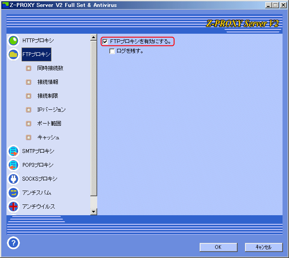Click the キャンセル button

(264, 247)
